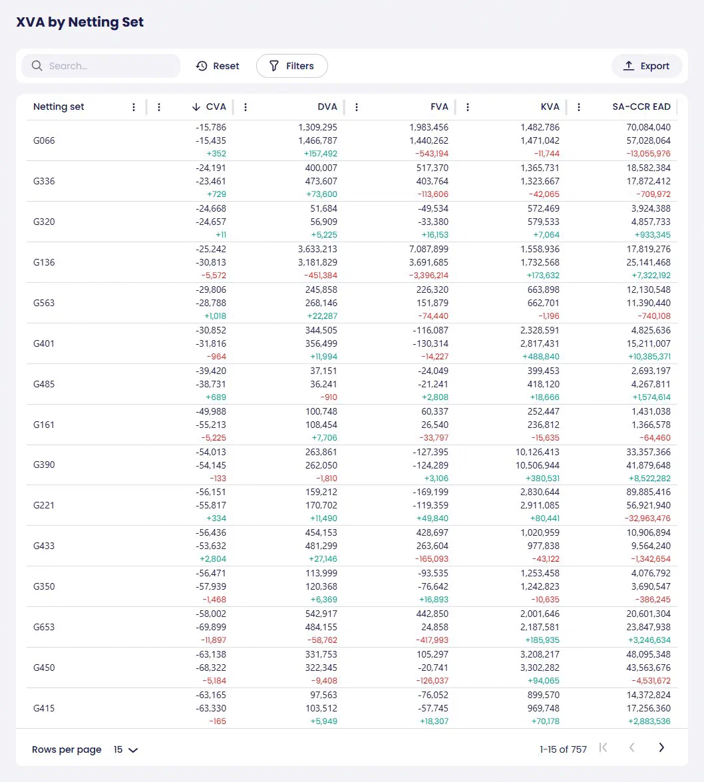This screenshot has width=704, height=782.
Task: Sort by the DVA column header
Action: [x=327, y=106]
